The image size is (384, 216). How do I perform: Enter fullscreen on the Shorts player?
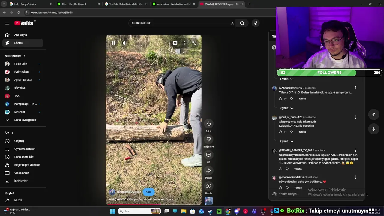pos(194,43)
